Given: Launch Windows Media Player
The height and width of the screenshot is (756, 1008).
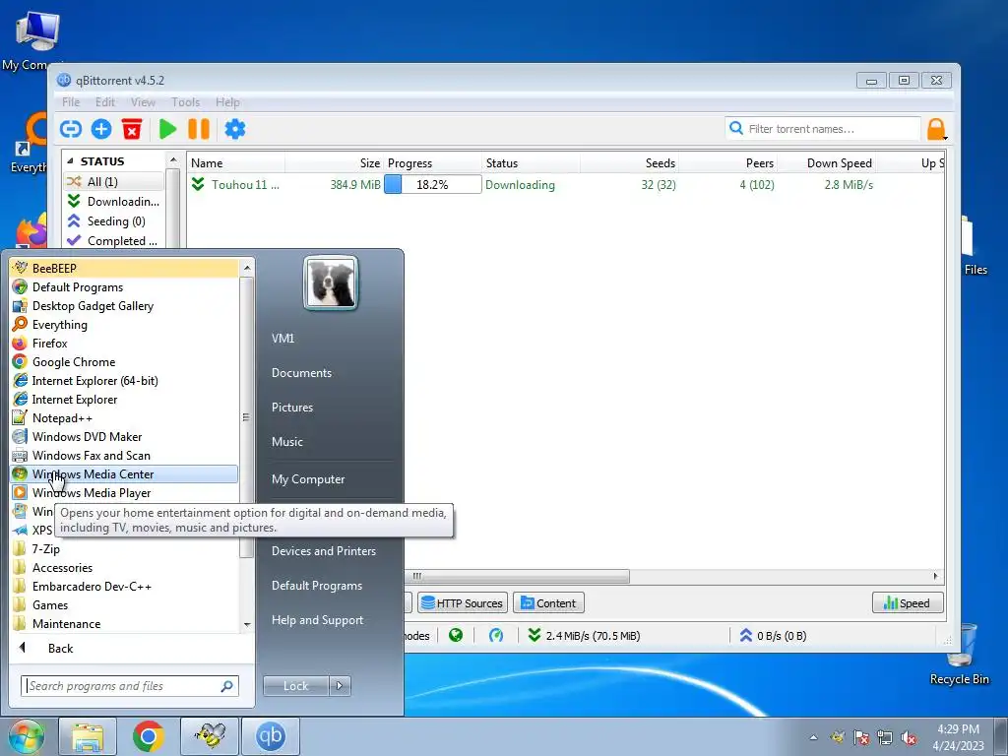Looking at the screenshot, I should [124, 493].
